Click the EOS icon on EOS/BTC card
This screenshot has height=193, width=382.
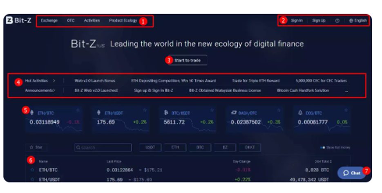[300, 113]
